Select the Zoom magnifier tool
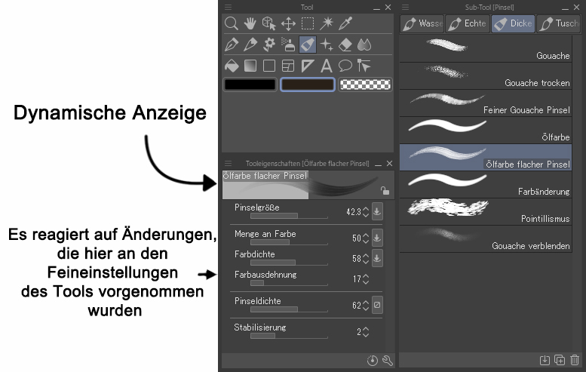The image size is (586, 372). click(x=232, y=23)
